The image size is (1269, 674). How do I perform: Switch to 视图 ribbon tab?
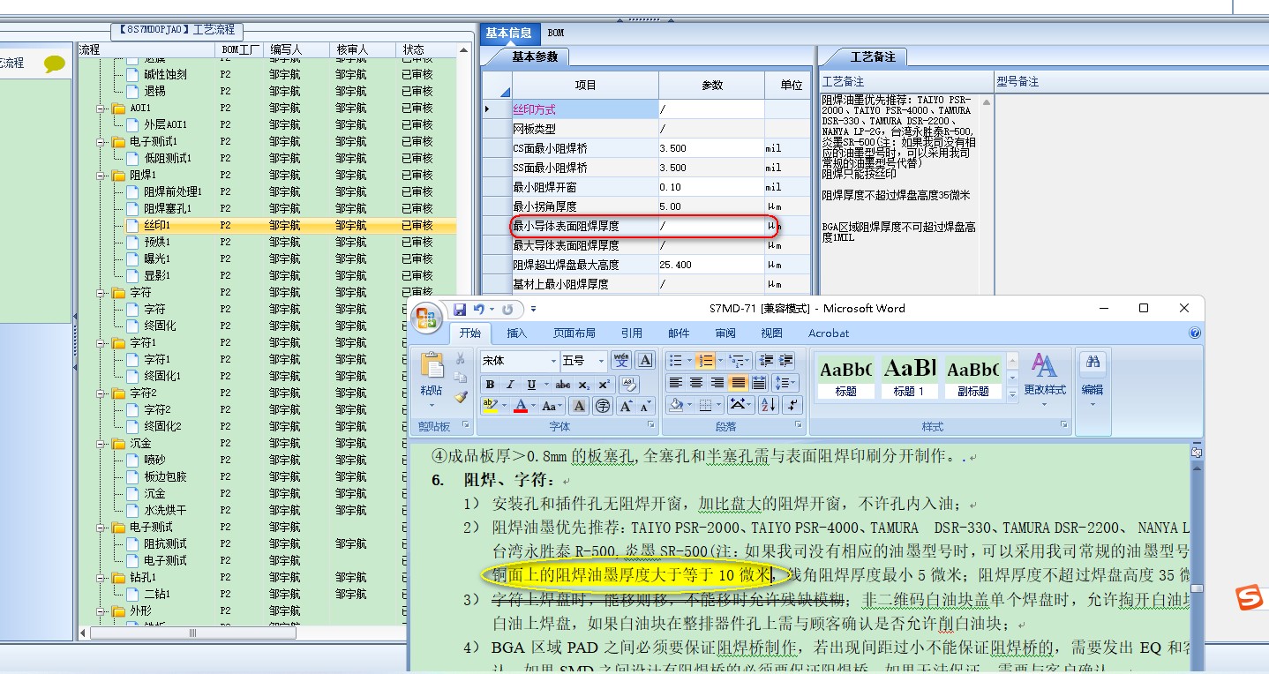(772, 333)
